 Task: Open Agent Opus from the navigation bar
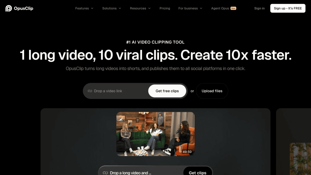(220, 8)
